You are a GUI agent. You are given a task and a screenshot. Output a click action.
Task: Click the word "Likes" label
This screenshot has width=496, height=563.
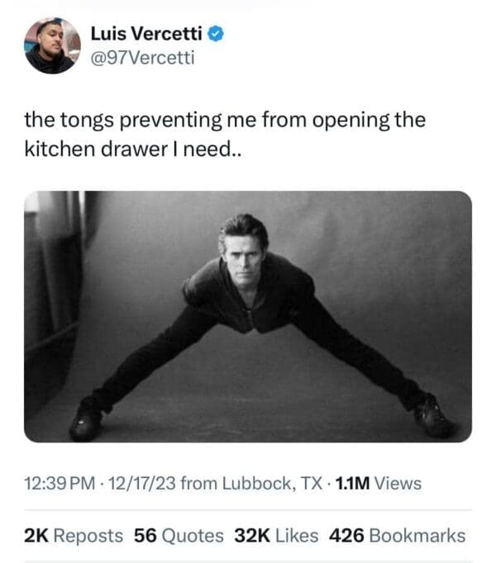296,535
